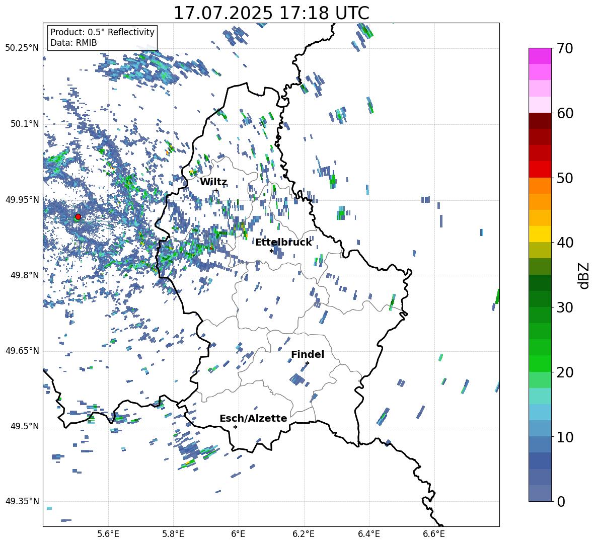Click the colorbar tick label 0
Screen dimensions: 596x544
point(561,502)
